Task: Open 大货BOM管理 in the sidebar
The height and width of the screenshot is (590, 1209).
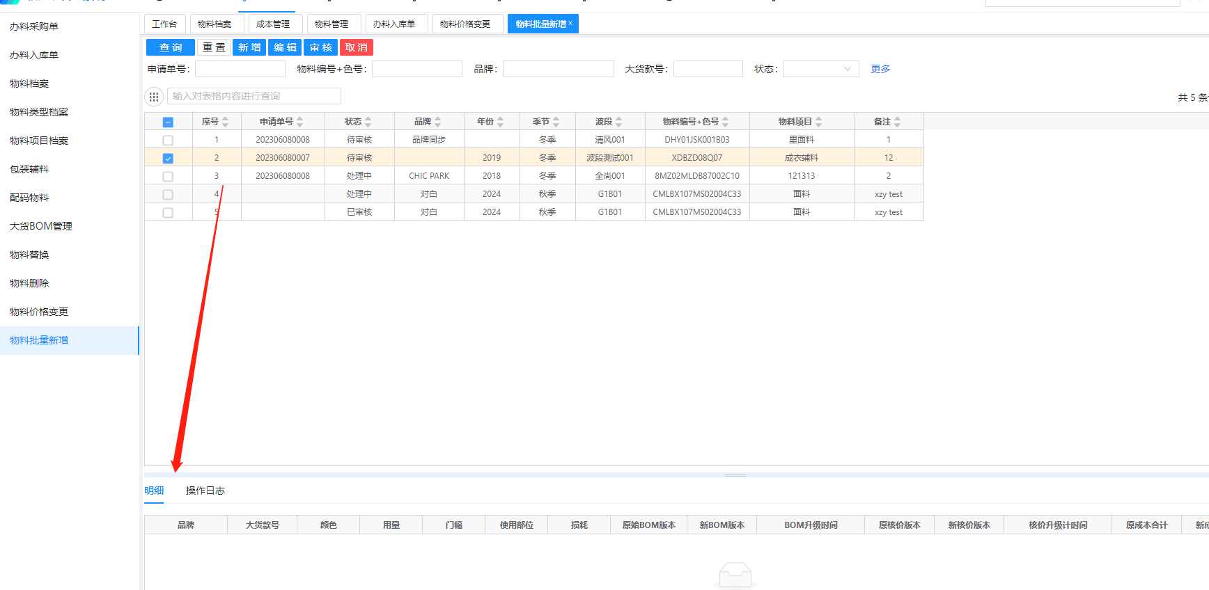Action: [41, 226]
